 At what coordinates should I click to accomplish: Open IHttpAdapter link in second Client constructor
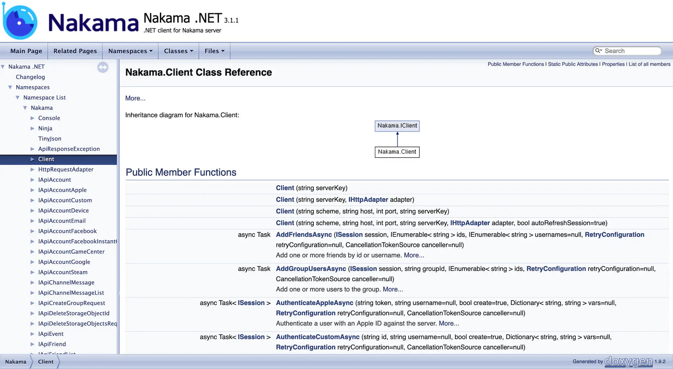click(x=368, y=200)
